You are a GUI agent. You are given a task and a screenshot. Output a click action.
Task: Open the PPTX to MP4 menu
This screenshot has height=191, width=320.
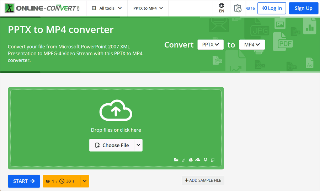(148, 8)
